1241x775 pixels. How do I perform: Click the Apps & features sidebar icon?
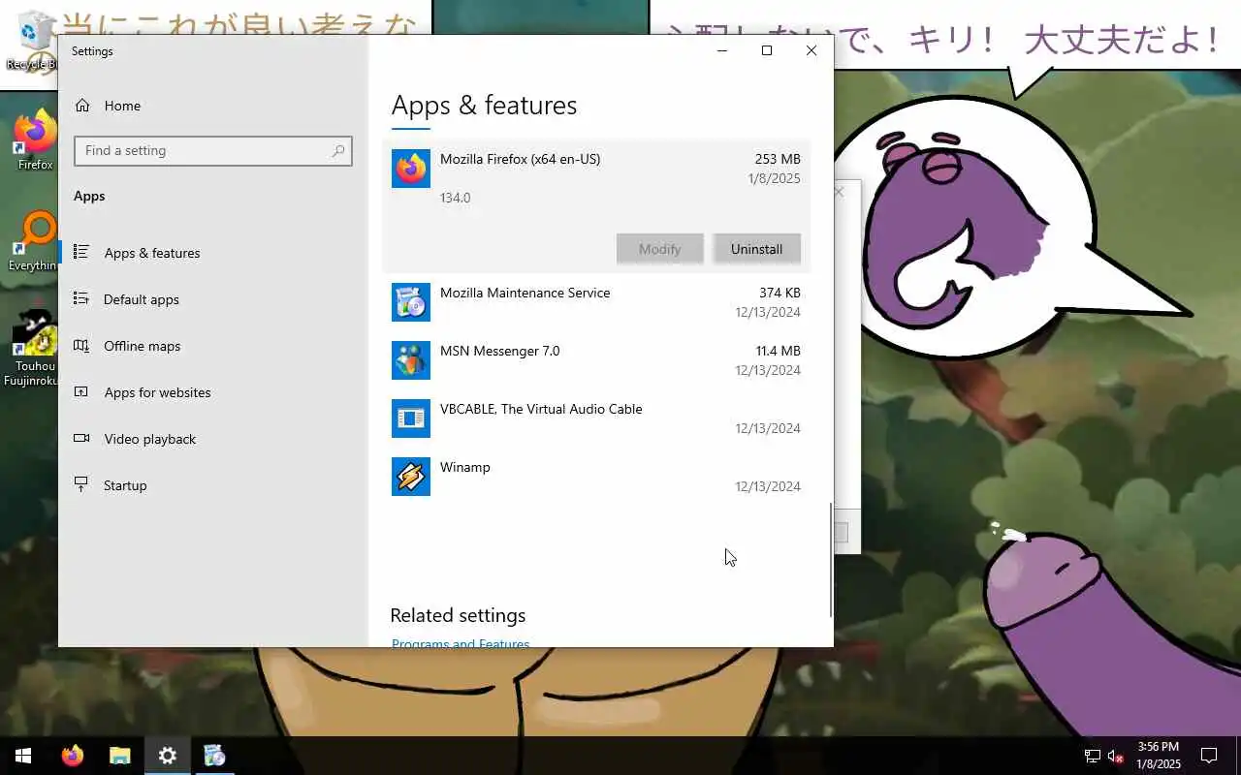pyautogui.click(x=81, y=252)
